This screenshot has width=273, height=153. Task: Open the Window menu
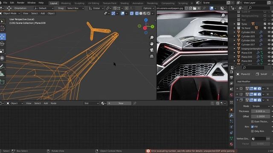[x=31, y=3]
